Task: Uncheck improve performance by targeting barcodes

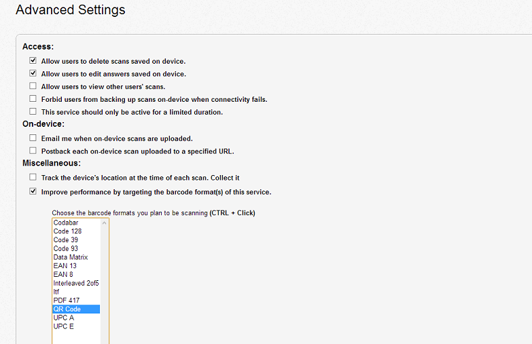Action: (x=33, y=192)
